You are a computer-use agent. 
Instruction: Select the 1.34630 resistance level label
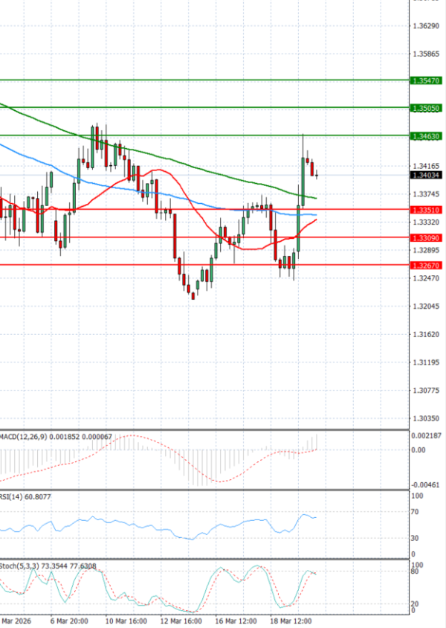pos(426,136)
